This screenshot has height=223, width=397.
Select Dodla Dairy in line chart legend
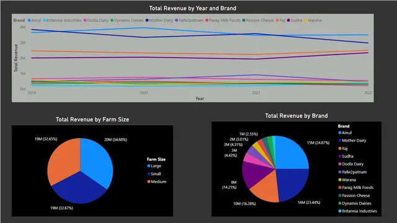[96, 20]
